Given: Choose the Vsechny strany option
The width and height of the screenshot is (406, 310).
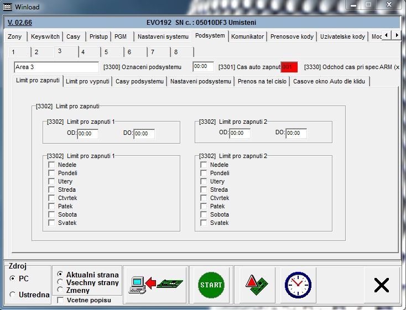Looking at the screenshot, I should click(60, 282).
